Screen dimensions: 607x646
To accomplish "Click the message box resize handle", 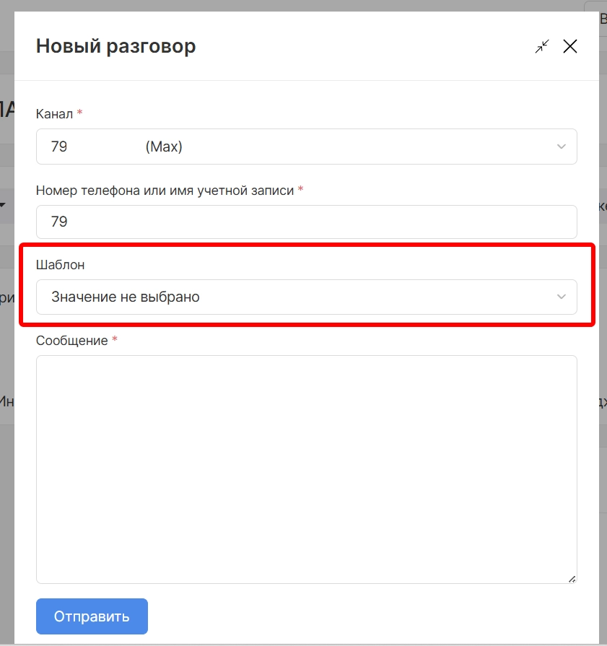I will click(572, 578).
